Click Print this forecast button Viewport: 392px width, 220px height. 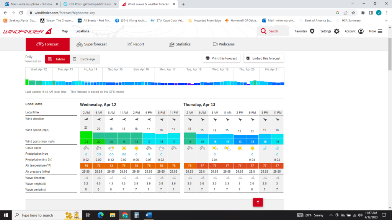pyautogui.click(x=221, y=58)
